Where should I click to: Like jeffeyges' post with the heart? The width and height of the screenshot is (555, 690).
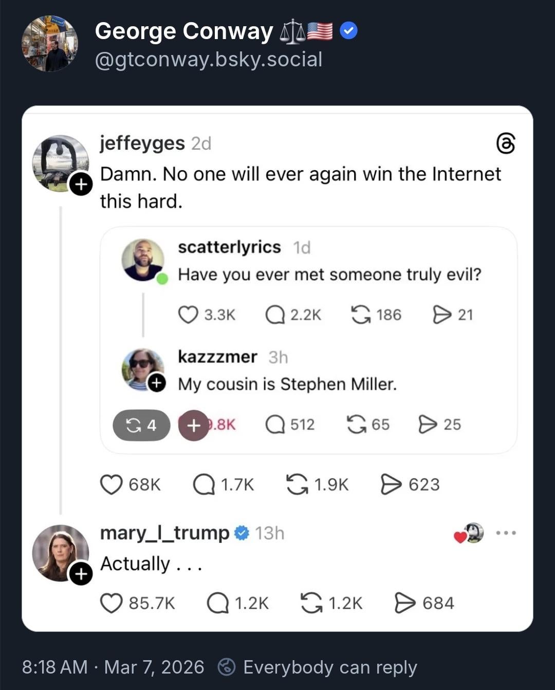[111, 484]
